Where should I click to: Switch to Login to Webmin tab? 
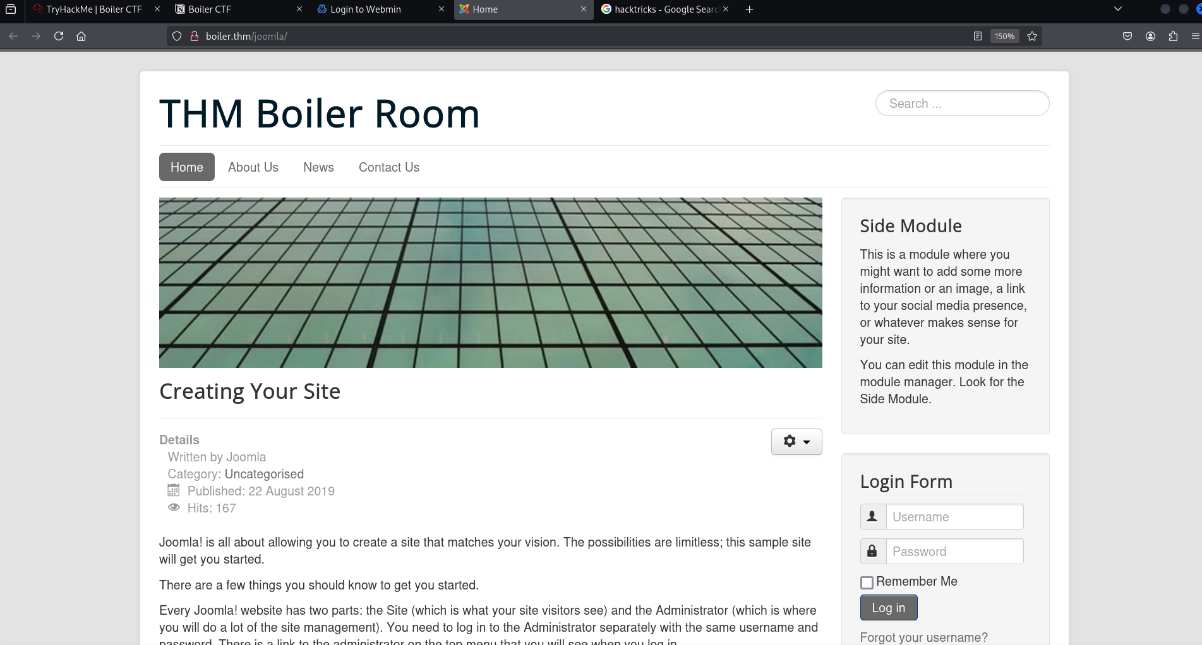(366, 9)
